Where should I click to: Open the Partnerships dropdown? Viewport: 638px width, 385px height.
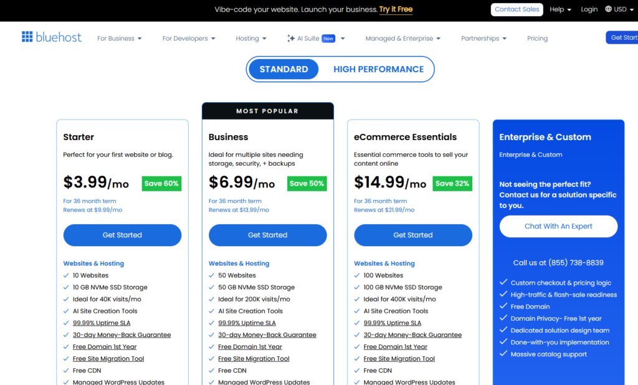click(483, 38)
